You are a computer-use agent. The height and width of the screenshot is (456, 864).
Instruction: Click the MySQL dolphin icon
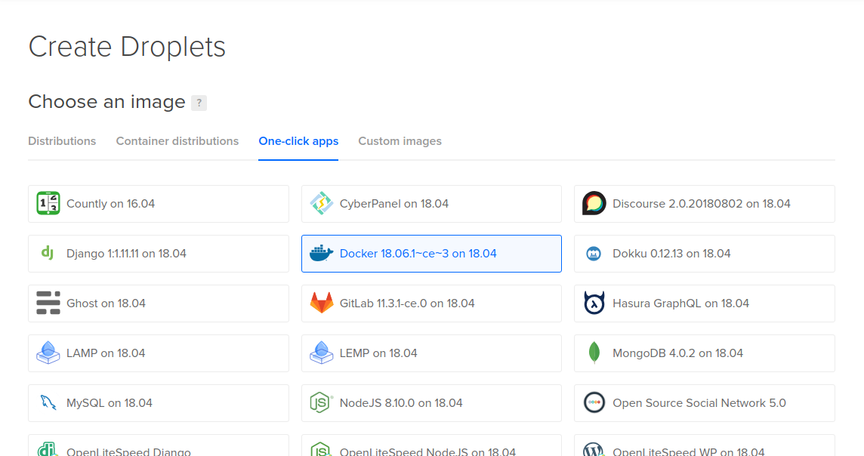pos(48,402)
